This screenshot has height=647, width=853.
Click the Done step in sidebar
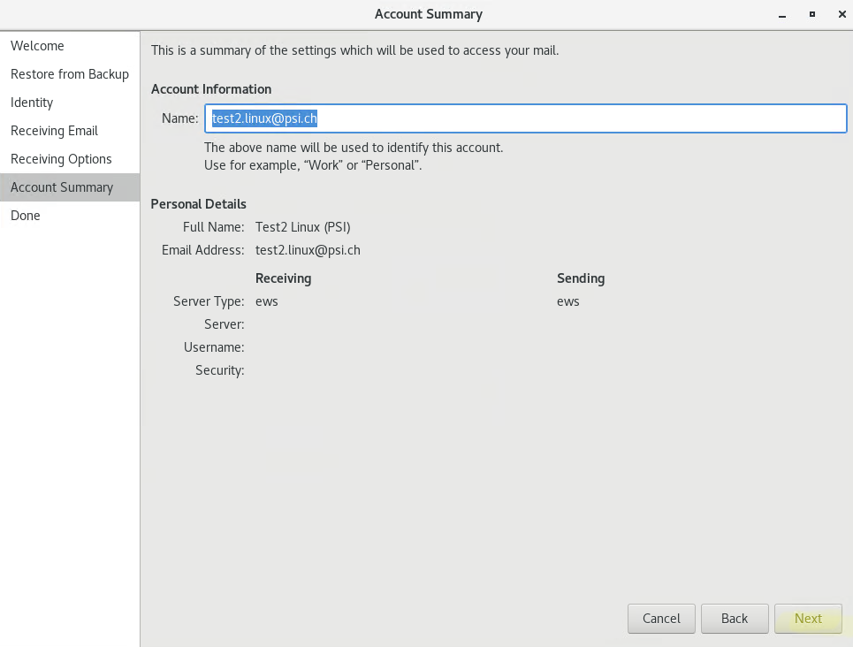point(26,216)
